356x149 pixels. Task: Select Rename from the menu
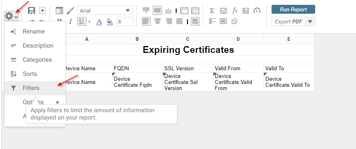click(x=35, y=31)
